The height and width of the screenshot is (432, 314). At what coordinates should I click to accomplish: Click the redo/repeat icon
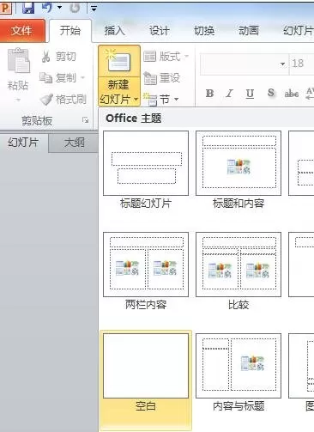click(x=75, y=8)
